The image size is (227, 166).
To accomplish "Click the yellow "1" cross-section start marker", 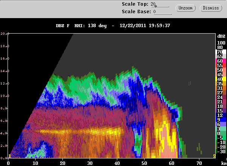I will tap(10, 156).
